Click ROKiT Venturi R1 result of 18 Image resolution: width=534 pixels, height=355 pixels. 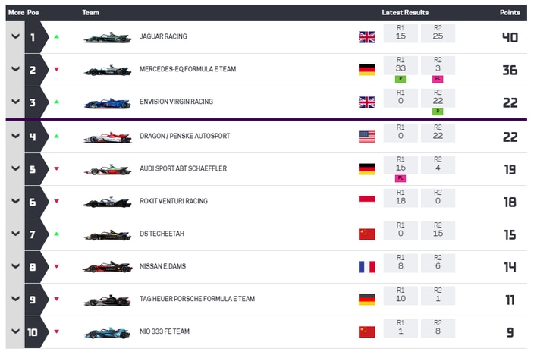point(400,198)
